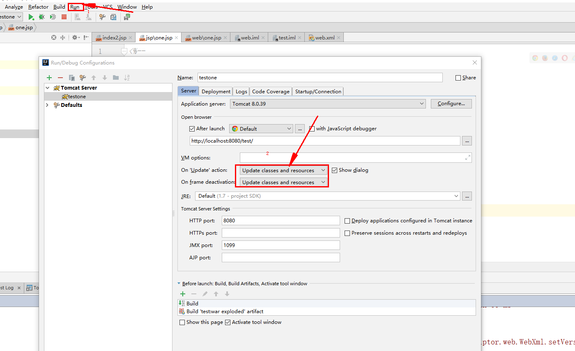Open Project Structure icon in main toolbar
575x351 pixels.
coord(114,17)
